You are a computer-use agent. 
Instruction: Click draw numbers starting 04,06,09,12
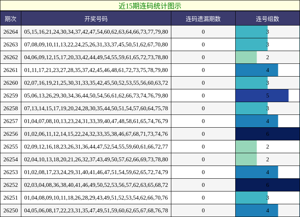pos(96,57)
